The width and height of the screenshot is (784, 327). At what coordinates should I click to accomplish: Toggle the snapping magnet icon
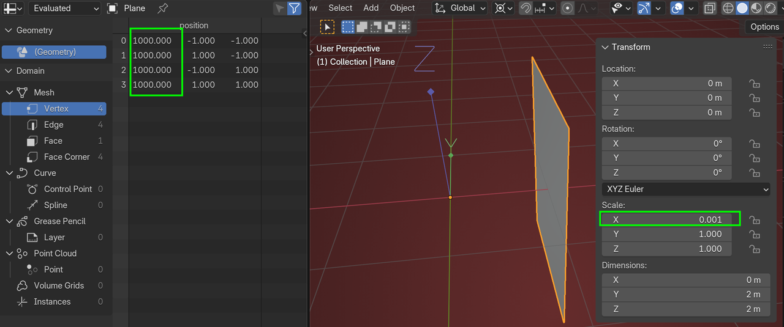click(x=526, y=8)
